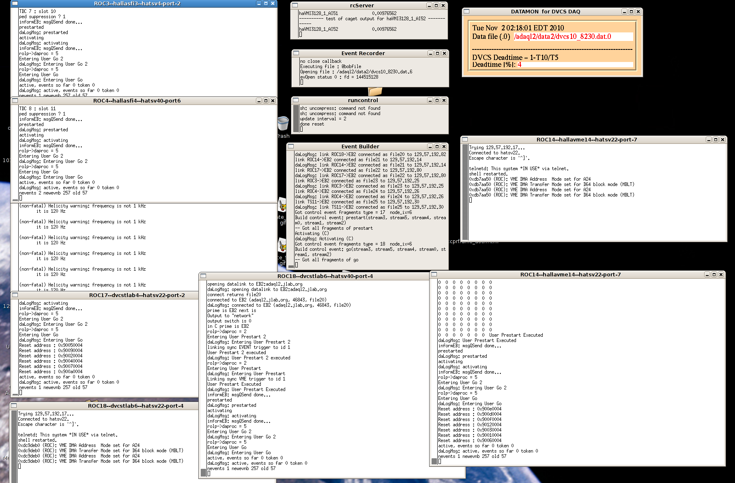The image size is (735, 483).
Task: Maximize the rcServer window
Action: coord(436,6)
